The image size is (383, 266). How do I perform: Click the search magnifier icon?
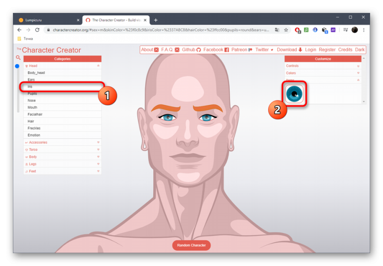[18, 58]
